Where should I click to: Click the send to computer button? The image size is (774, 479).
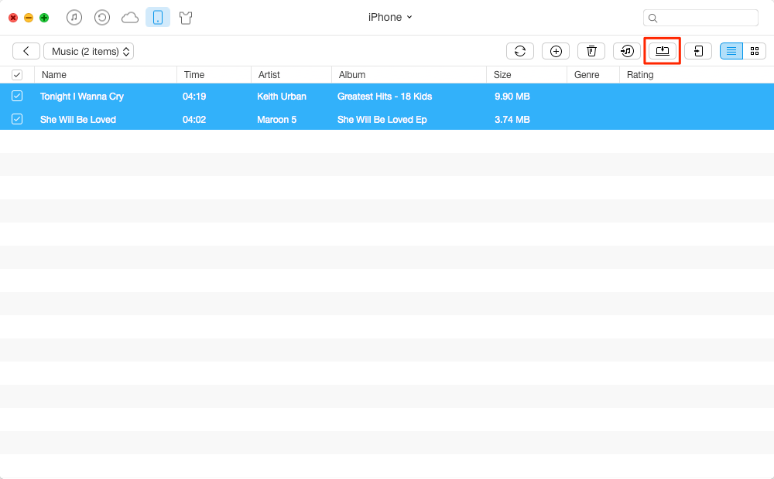tap(663, 51)
